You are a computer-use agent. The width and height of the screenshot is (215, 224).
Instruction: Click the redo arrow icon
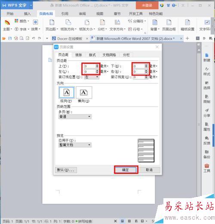(40, 38)
